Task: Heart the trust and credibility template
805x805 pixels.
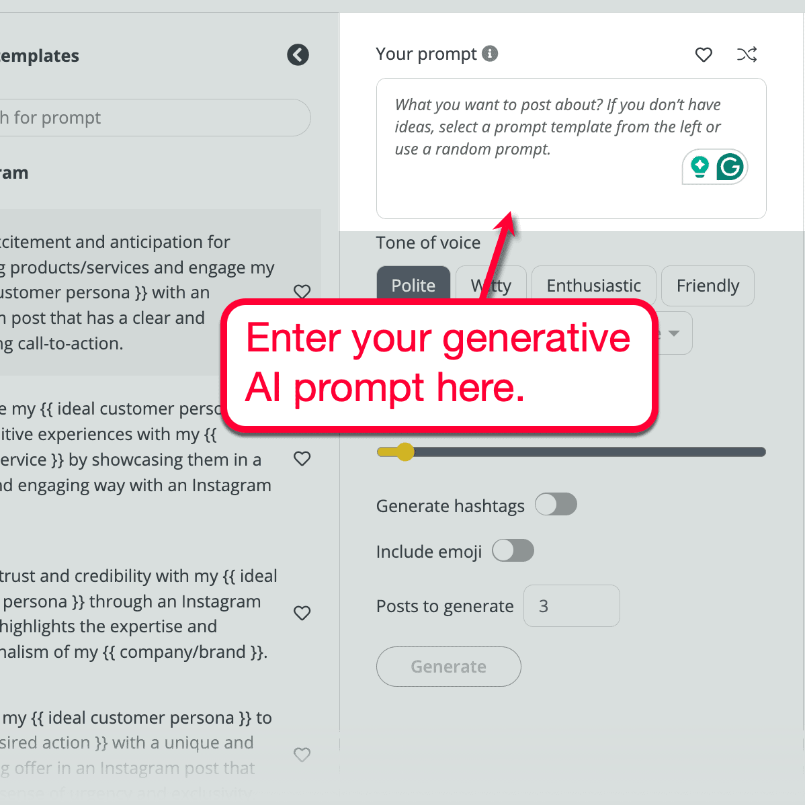Action: coord(302,613)
